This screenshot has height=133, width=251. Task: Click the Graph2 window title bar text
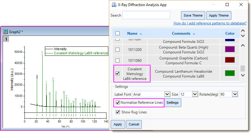16,32
